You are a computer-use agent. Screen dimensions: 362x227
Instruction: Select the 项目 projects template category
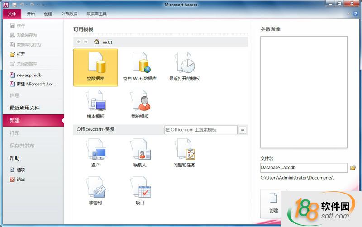[x=140, y=191]
